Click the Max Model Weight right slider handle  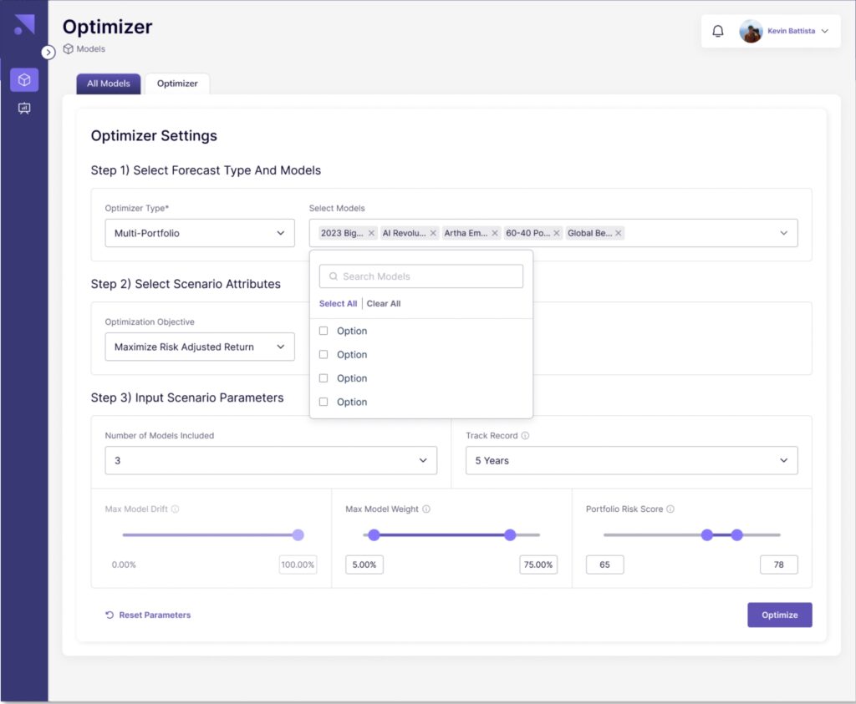click(x=510, y=534)
